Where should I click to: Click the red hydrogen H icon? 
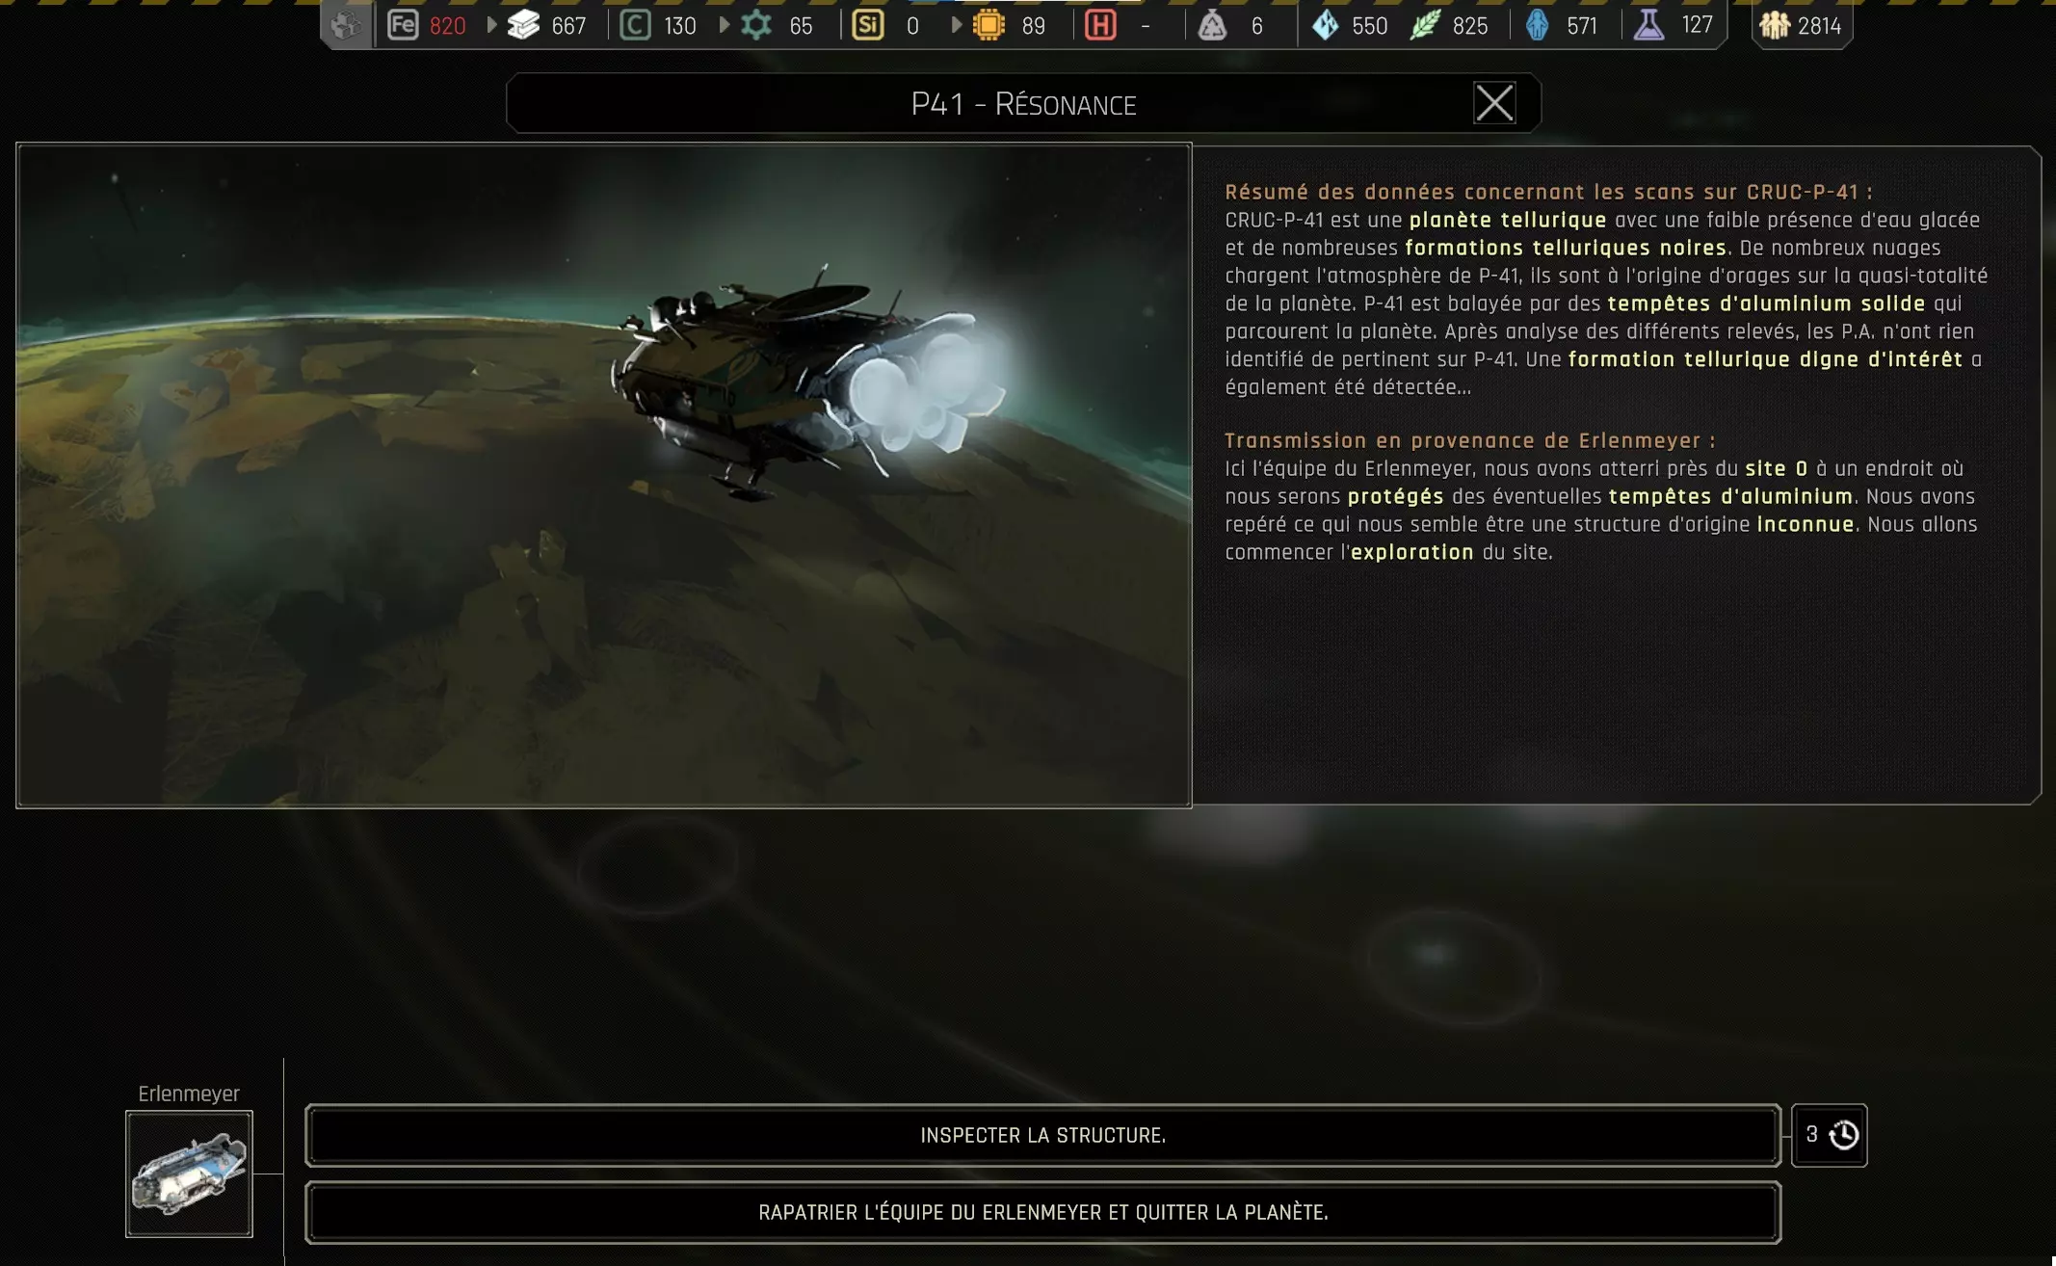pyautogui.click(x=1100, y=25)
